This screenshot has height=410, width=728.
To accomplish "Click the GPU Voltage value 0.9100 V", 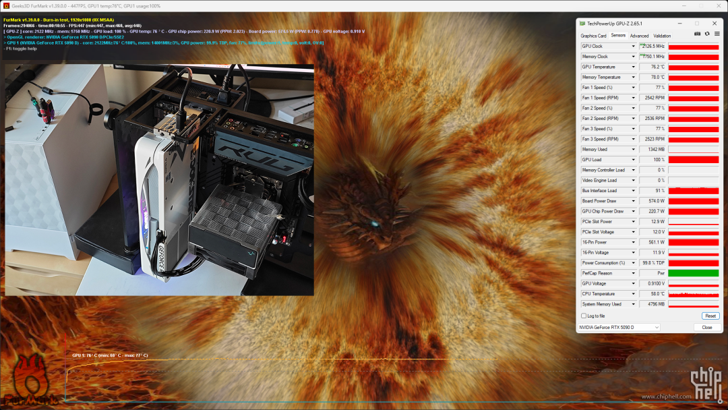I will 653,283.
